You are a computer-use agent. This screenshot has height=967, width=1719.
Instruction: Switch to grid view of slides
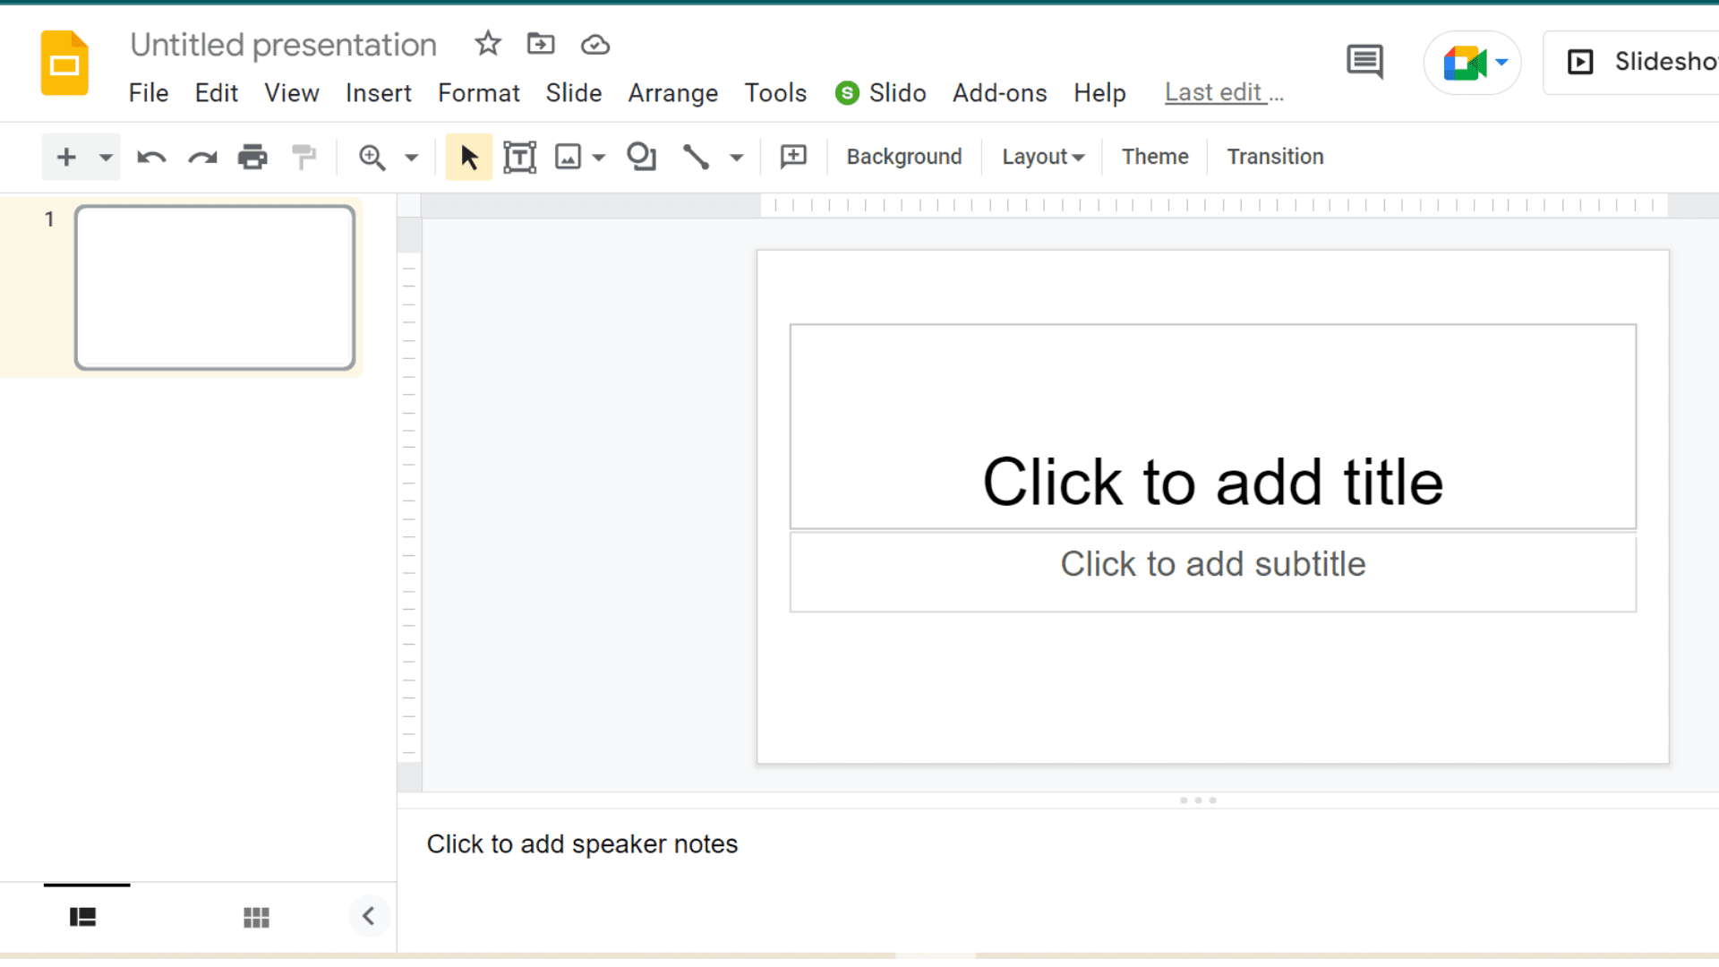tap(256, 915)
